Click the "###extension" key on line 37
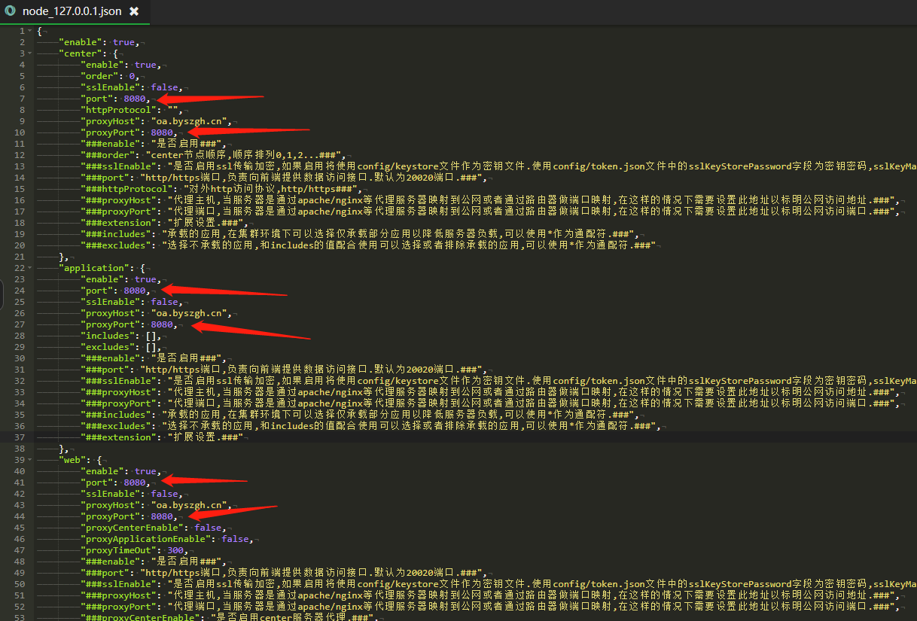 pos(119,437)
